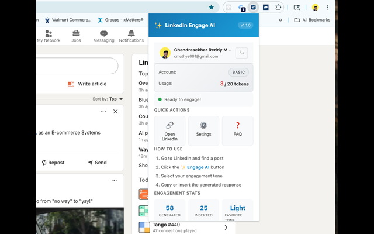The image size is (374, 234).
Task: Open the extension Settings quick action
Action: pos(203,131)
